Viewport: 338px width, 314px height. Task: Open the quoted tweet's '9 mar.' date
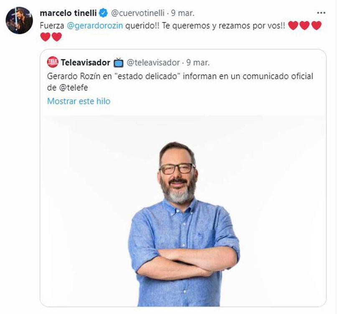coord(198,63)
